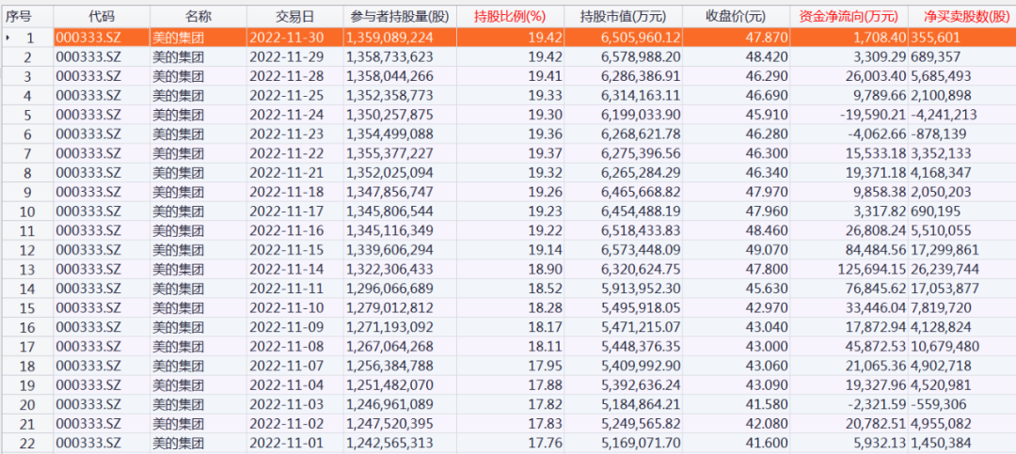Click 美的集团 name in row 10

tap(178, 211)
